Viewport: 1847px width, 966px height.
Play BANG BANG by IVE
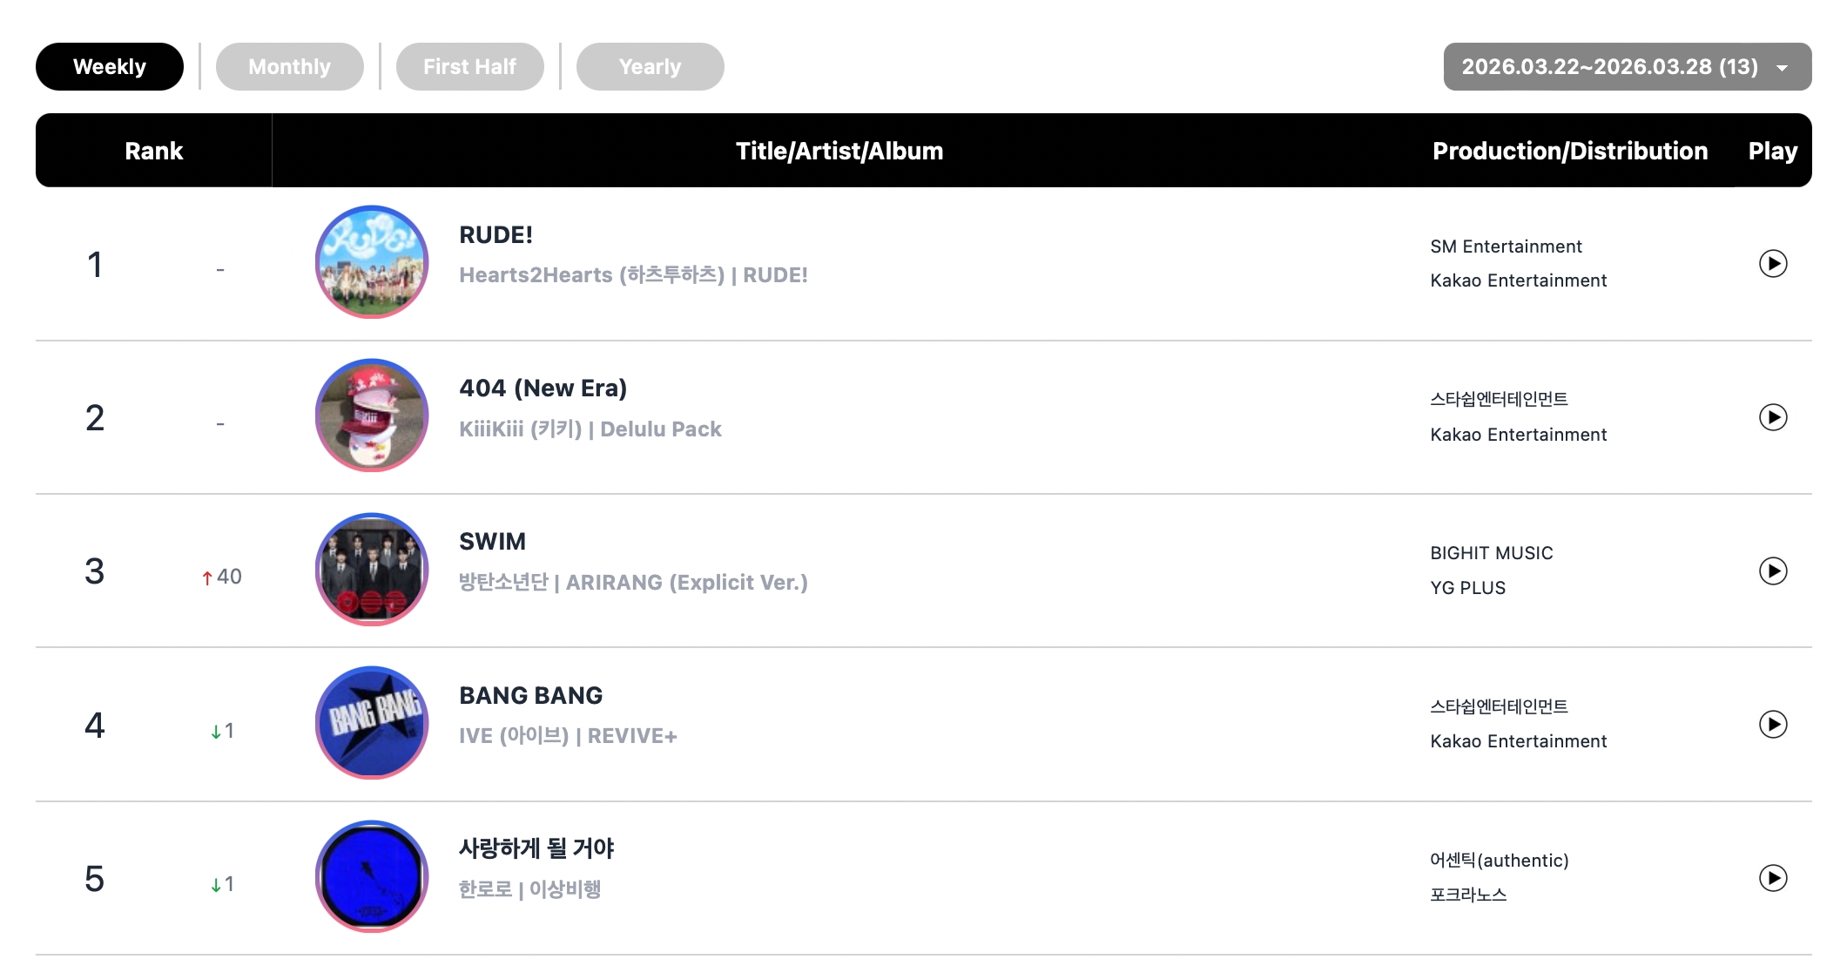click(1772, 724)
